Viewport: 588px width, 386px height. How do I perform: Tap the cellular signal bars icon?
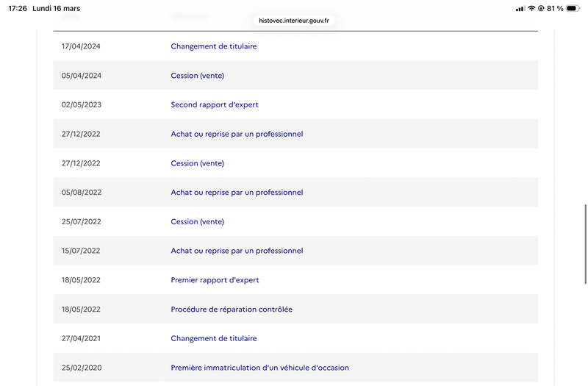pos(520,9)
